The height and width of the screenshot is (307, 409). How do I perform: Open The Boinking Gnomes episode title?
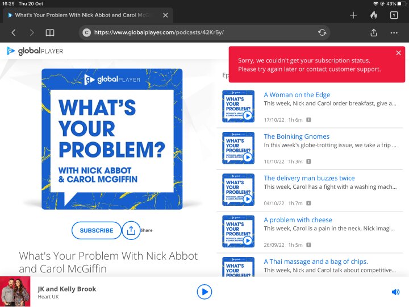pos(297,136)
